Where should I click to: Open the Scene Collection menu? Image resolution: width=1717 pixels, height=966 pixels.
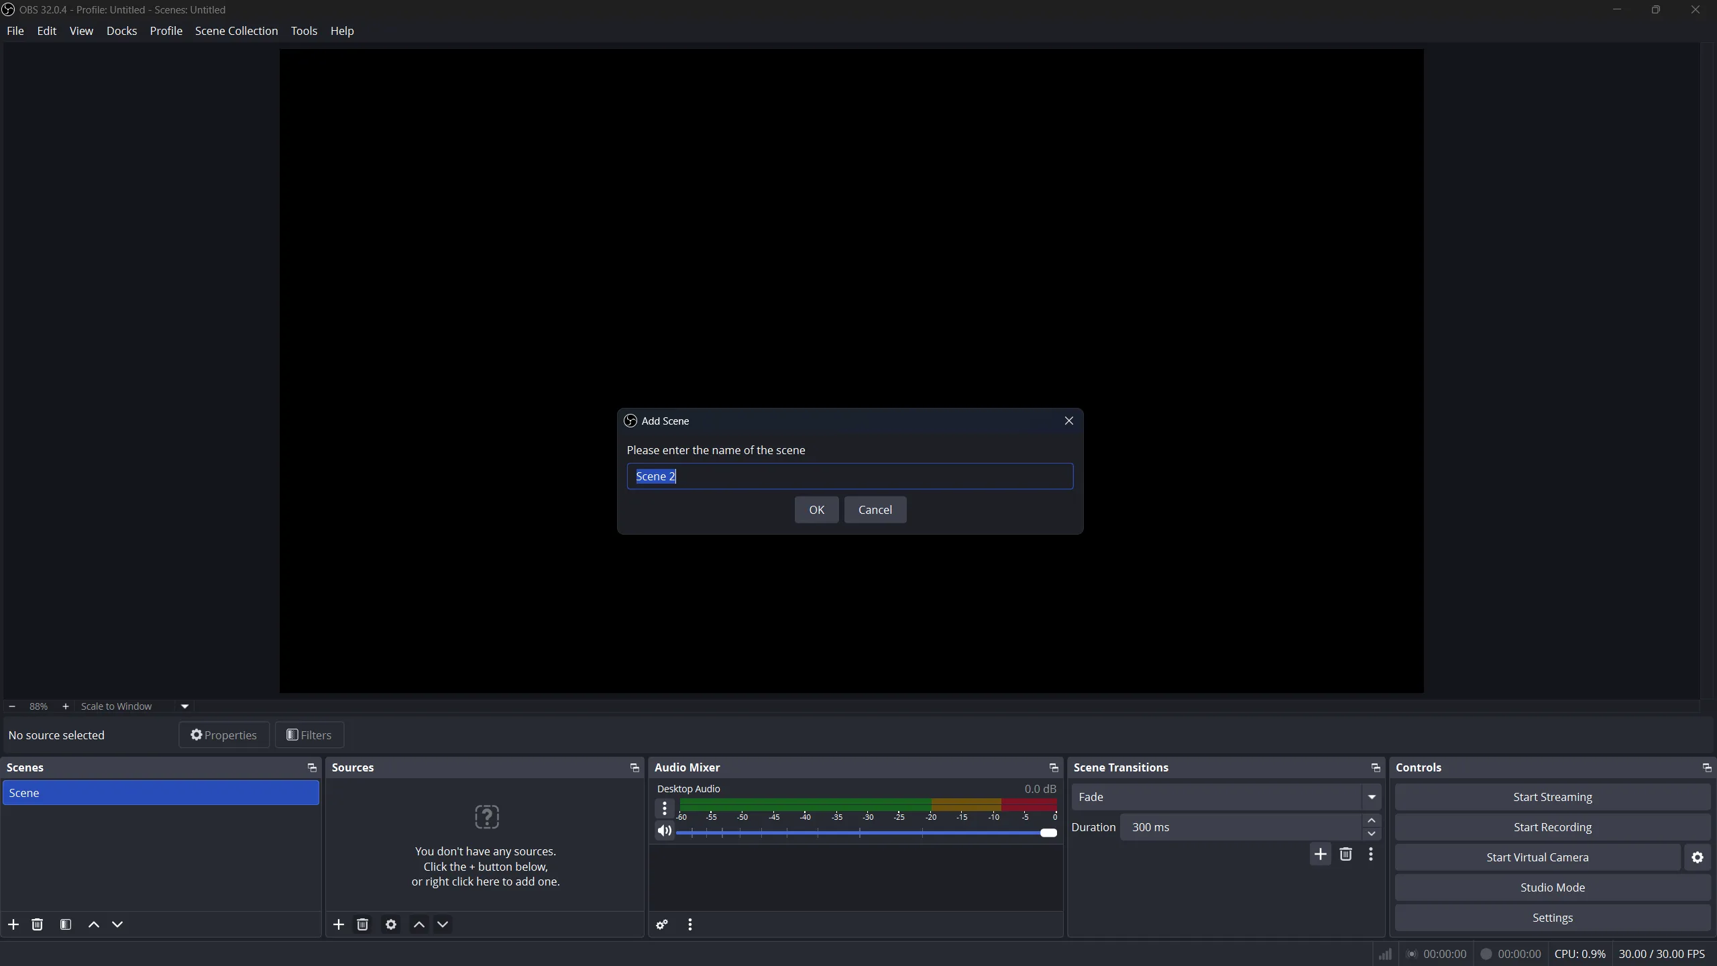236,31
